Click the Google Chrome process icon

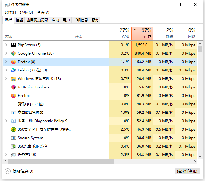click(14, 53)
